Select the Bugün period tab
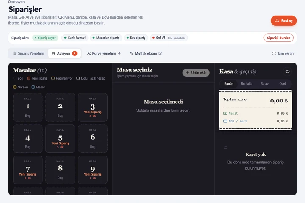Screen dimensions: 305x203 (x=229, y=84)
